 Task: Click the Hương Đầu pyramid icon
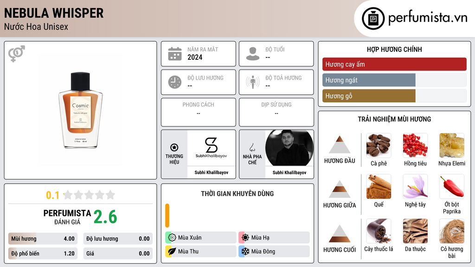click(340, 145)
